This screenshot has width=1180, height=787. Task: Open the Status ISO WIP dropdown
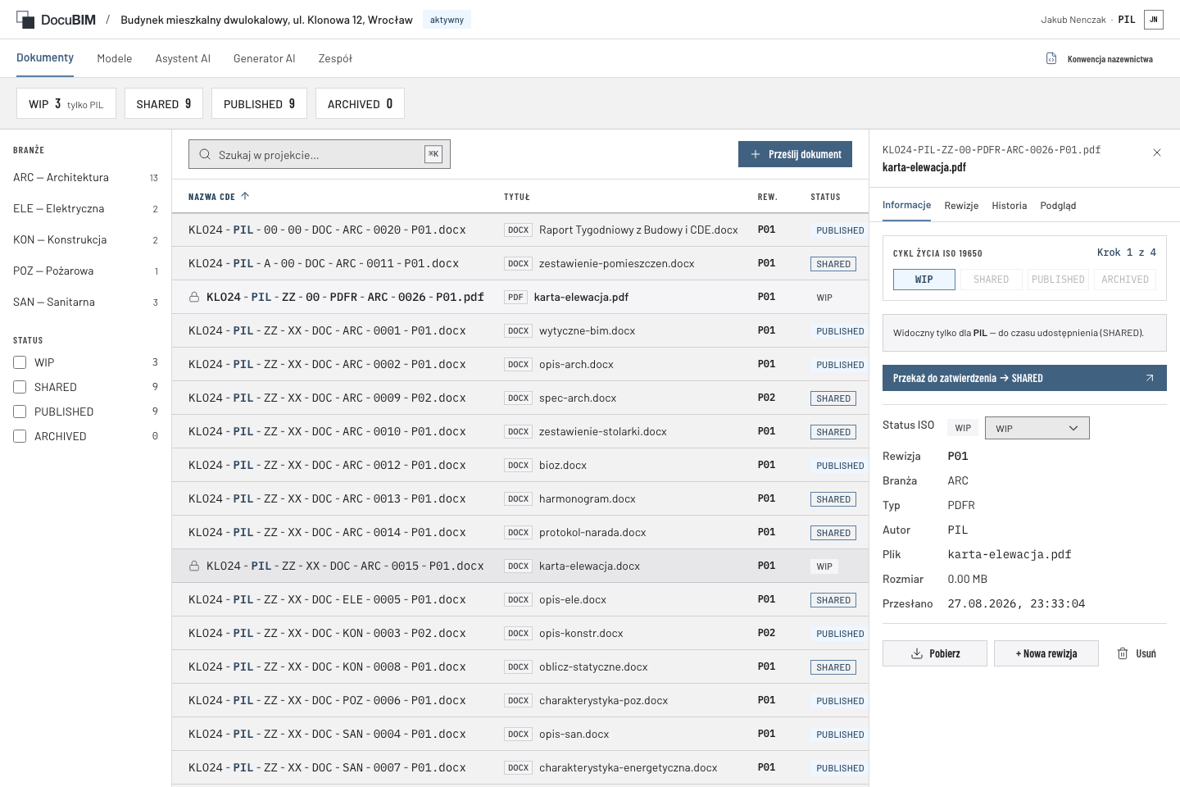pos(1037,428)
